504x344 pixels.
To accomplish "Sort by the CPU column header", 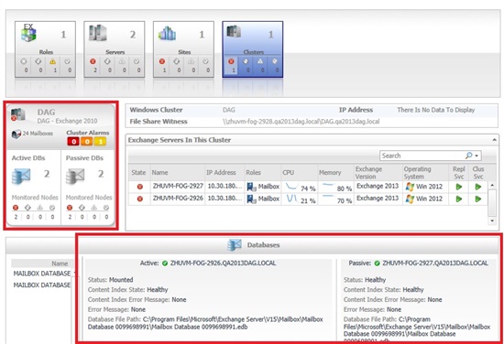I will 299,173.
